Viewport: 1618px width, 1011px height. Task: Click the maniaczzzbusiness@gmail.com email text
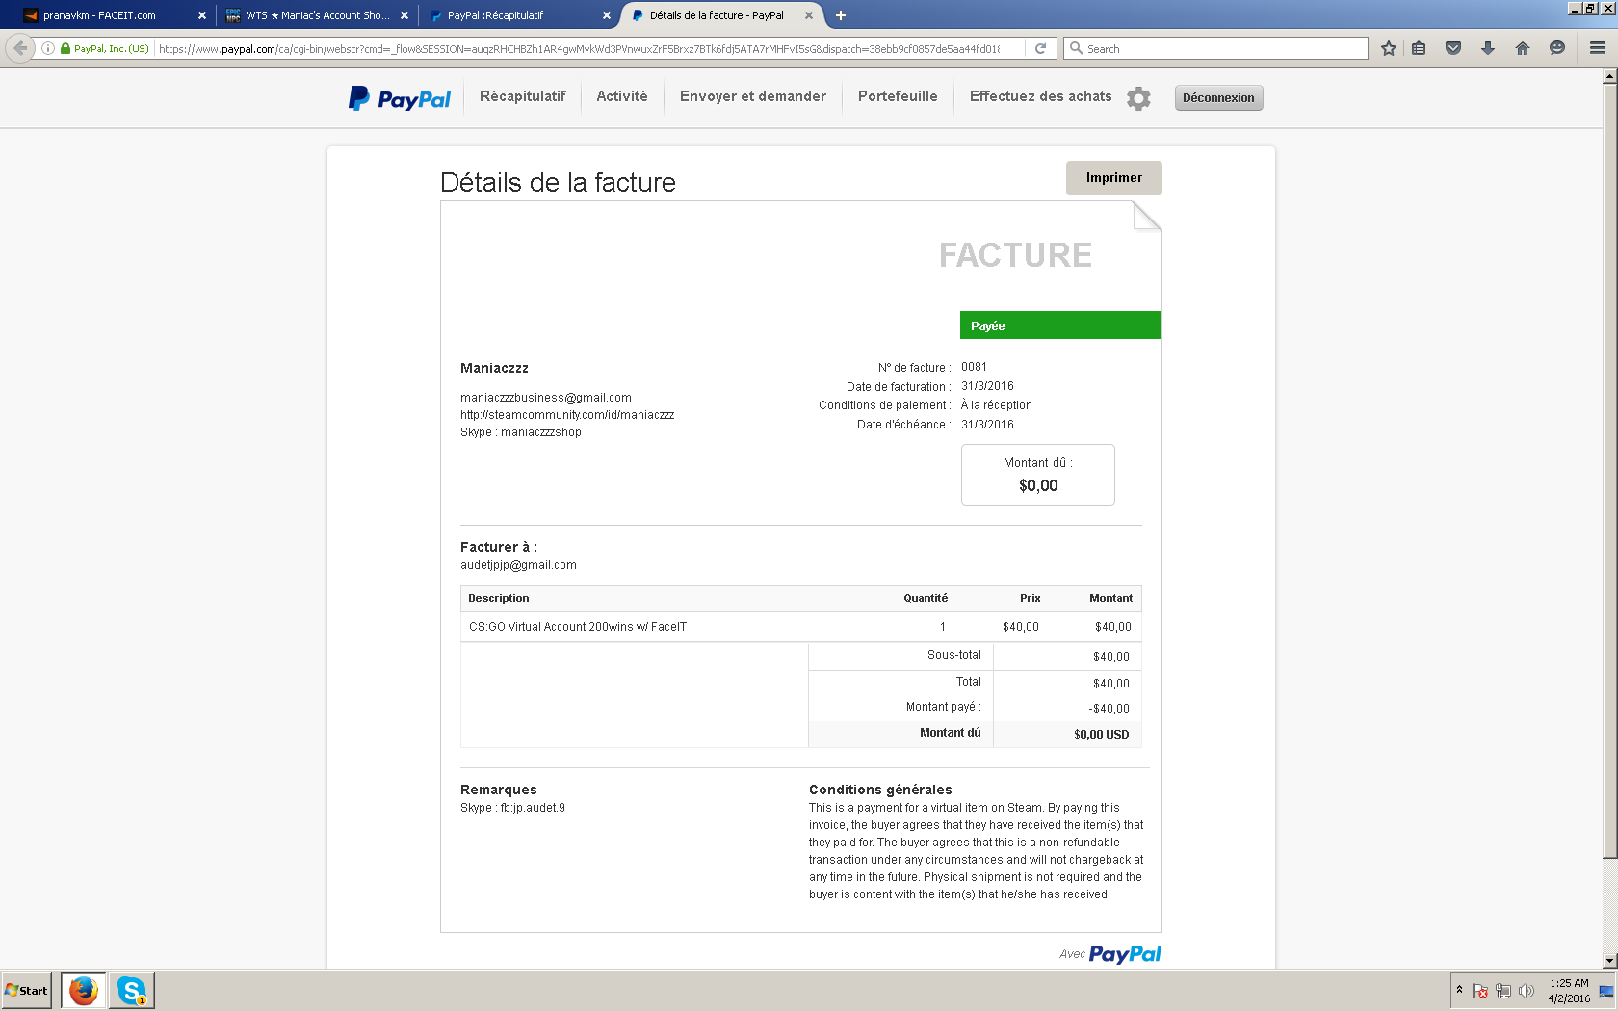click(x=546, y=398)
